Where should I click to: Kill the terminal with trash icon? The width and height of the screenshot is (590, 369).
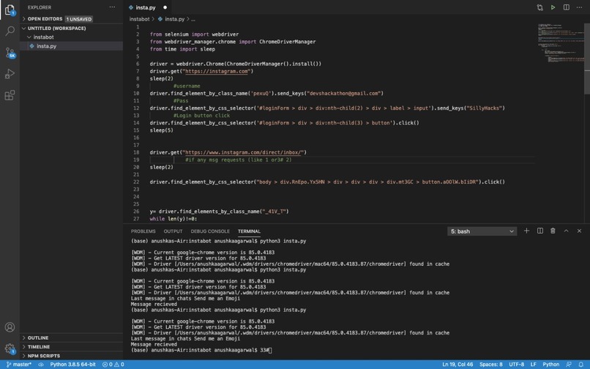point(553,231)
